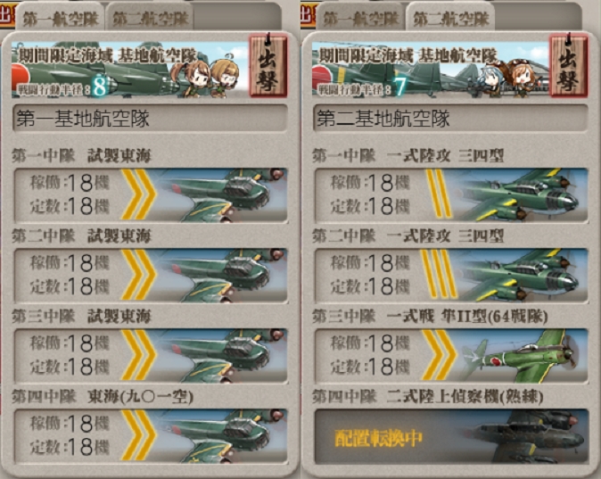Edit the 第一基地航空隊 name field

pos(150,119)
